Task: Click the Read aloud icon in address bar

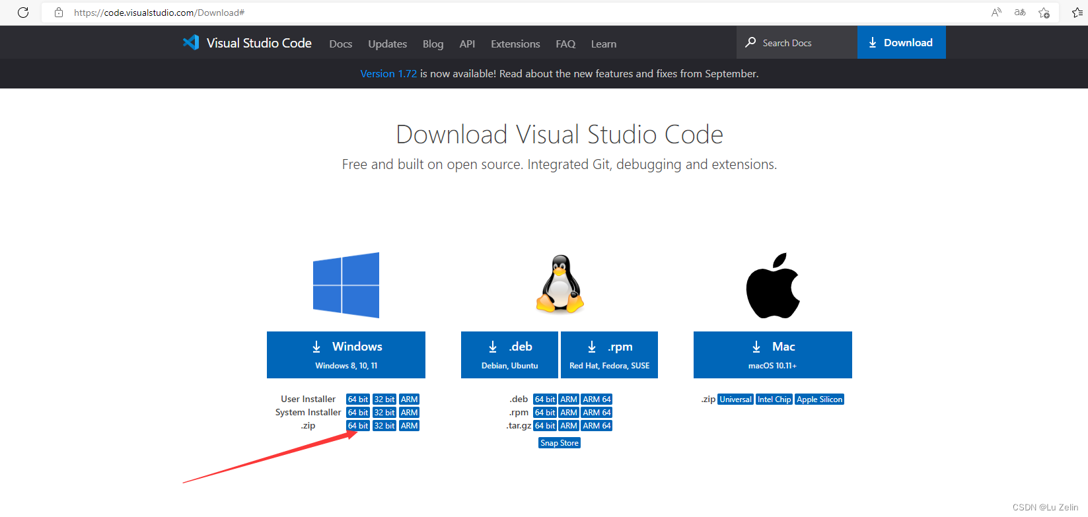Action: 996,13
